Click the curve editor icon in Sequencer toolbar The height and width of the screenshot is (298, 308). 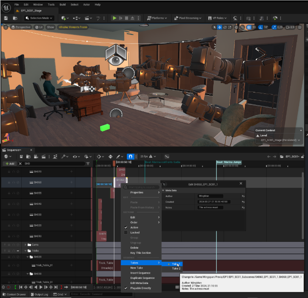(x=167, y=157)
